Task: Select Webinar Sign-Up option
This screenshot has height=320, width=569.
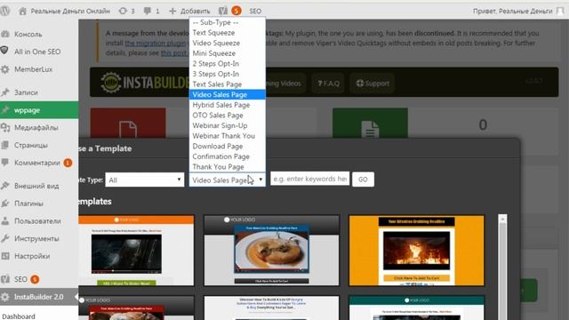Action: 228,125
